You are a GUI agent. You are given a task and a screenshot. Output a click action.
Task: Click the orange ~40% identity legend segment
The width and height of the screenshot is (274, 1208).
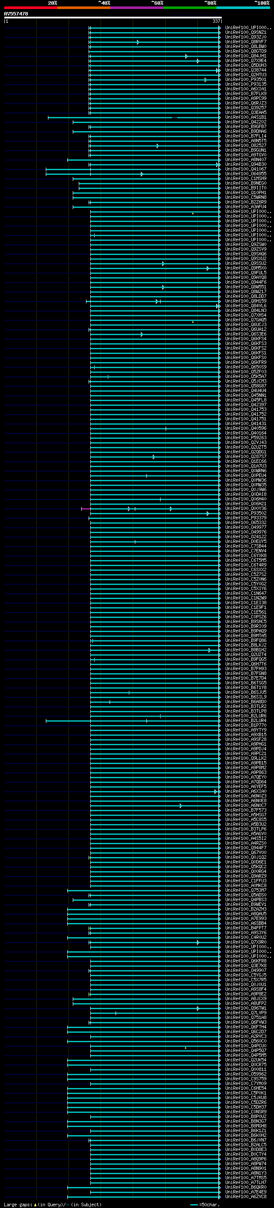(84, 8)
